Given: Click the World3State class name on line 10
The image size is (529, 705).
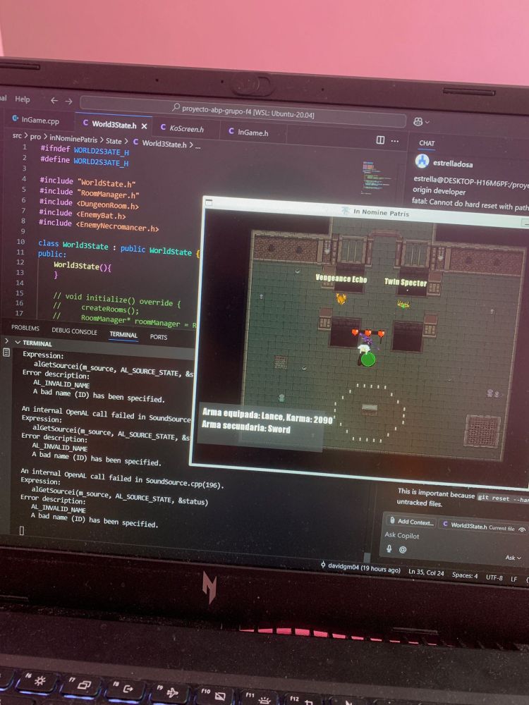Looking at the screenshot, I should [x=85, y=245].
